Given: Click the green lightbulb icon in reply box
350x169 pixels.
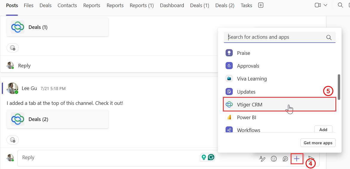Looking at the screenshot, I should (203, 157).
